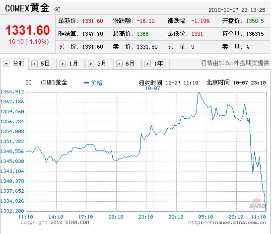Click the arrow icon next to 6月
Viewport: 272px width, 234px height.
coord(119,64)
